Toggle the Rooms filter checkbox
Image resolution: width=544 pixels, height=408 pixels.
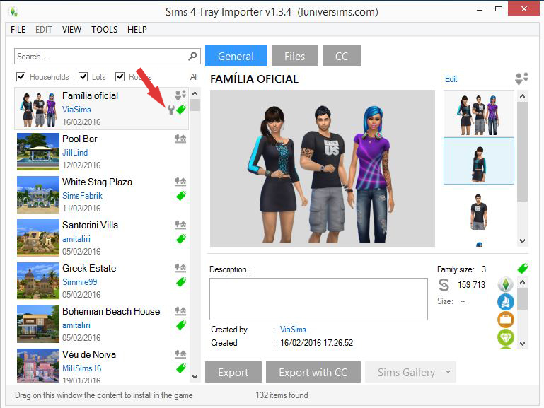coord(120,76)
